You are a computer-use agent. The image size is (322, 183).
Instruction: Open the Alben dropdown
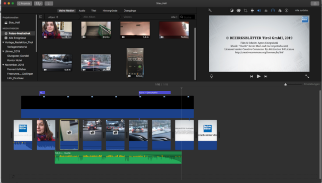click(x=53, y=17)
